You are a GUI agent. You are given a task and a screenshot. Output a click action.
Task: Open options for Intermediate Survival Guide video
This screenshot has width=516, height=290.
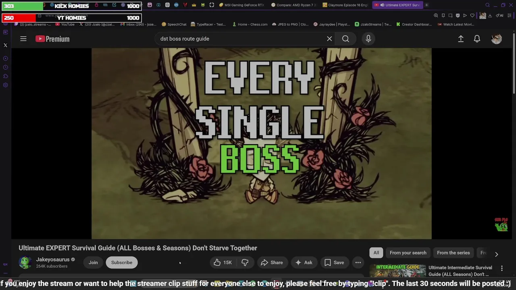pos(502,268)
